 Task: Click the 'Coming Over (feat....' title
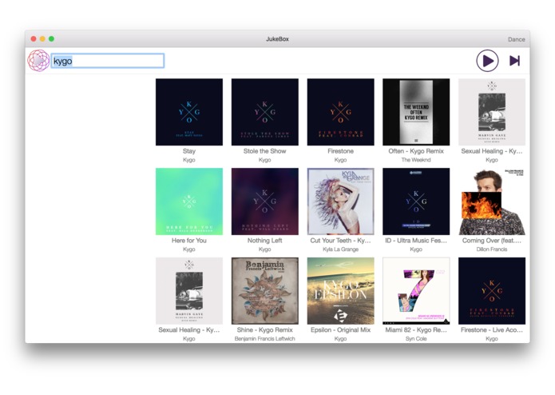pyautogui.click(x=492, y=241)
